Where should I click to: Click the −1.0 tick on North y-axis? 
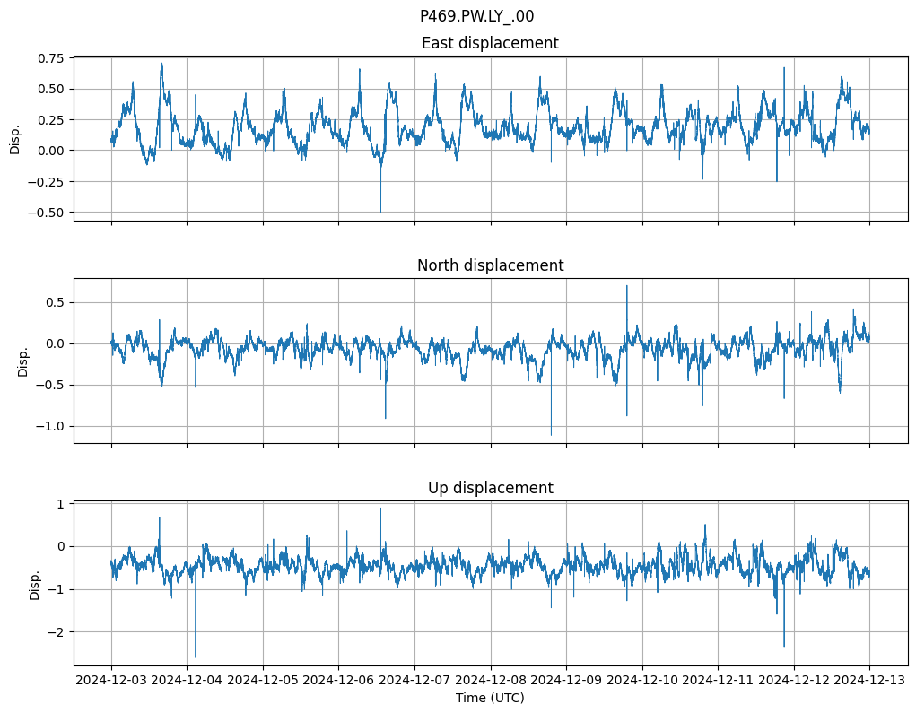(50, 426)
